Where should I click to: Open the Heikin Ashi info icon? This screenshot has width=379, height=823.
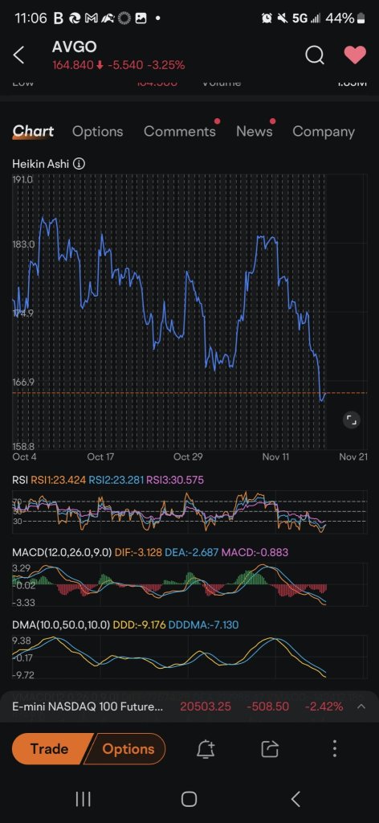point(79,164)
